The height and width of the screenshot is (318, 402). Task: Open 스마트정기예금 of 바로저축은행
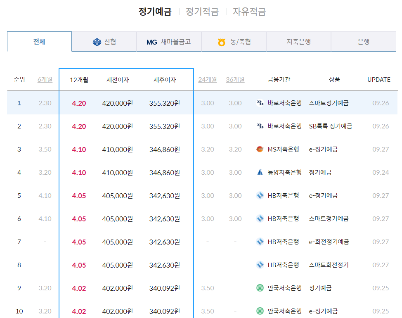329,103
